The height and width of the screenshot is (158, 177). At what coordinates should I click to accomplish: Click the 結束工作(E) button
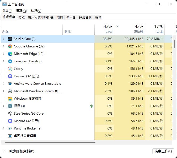pyautogui.click(x=163, y=151)
